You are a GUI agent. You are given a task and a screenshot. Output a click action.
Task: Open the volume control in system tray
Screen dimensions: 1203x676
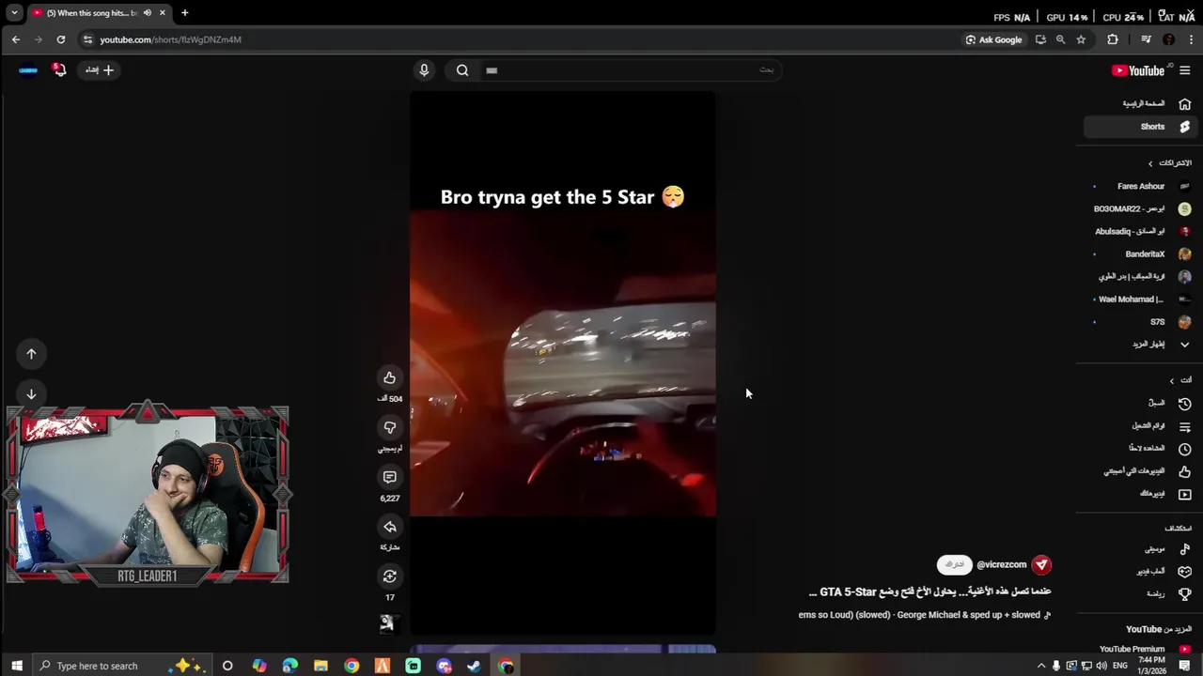coord(1101,666)
